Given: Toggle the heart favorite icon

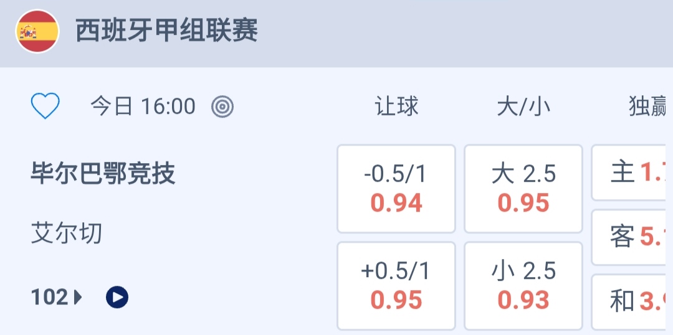Looking at the screenshot, I should click(45, 106).
